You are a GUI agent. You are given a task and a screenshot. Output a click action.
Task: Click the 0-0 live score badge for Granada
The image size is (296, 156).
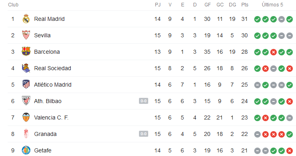pyautogui.click(x=143, y=134)
